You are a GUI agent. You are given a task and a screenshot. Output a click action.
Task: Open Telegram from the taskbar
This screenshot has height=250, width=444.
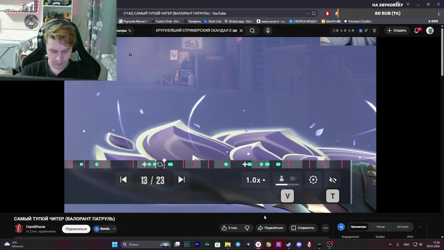238,245
